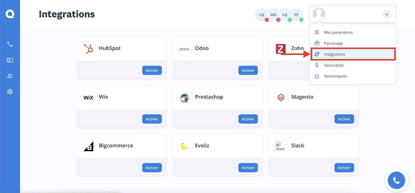Click the Wix card title

point(103,97)
